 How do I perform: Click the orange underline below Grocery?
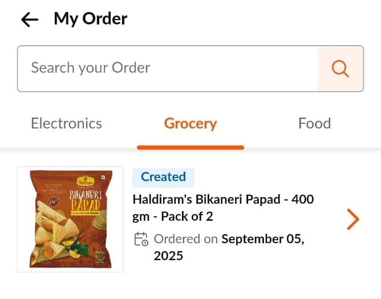(190, 147)
